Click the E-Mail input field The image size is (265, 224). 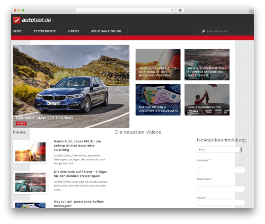coord(221,203)
